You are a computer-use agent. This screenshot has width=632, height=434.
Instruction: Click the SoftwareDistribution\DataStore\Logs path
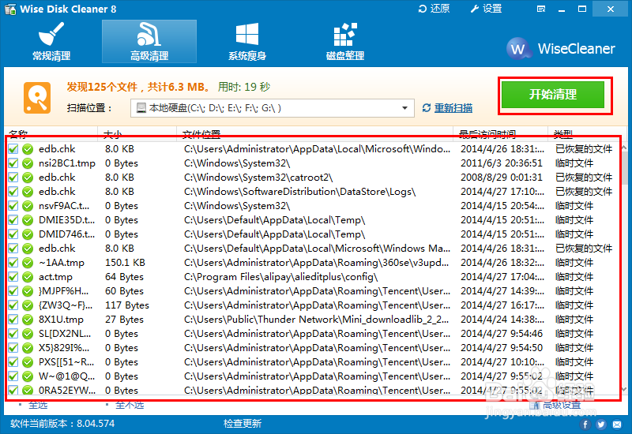pyautogui.click(x=300, y=192)
